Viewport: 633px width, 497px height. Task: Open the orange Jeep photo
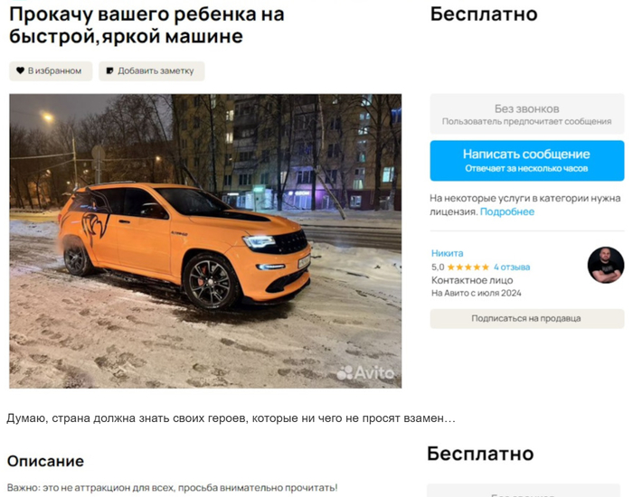(205, 241)
